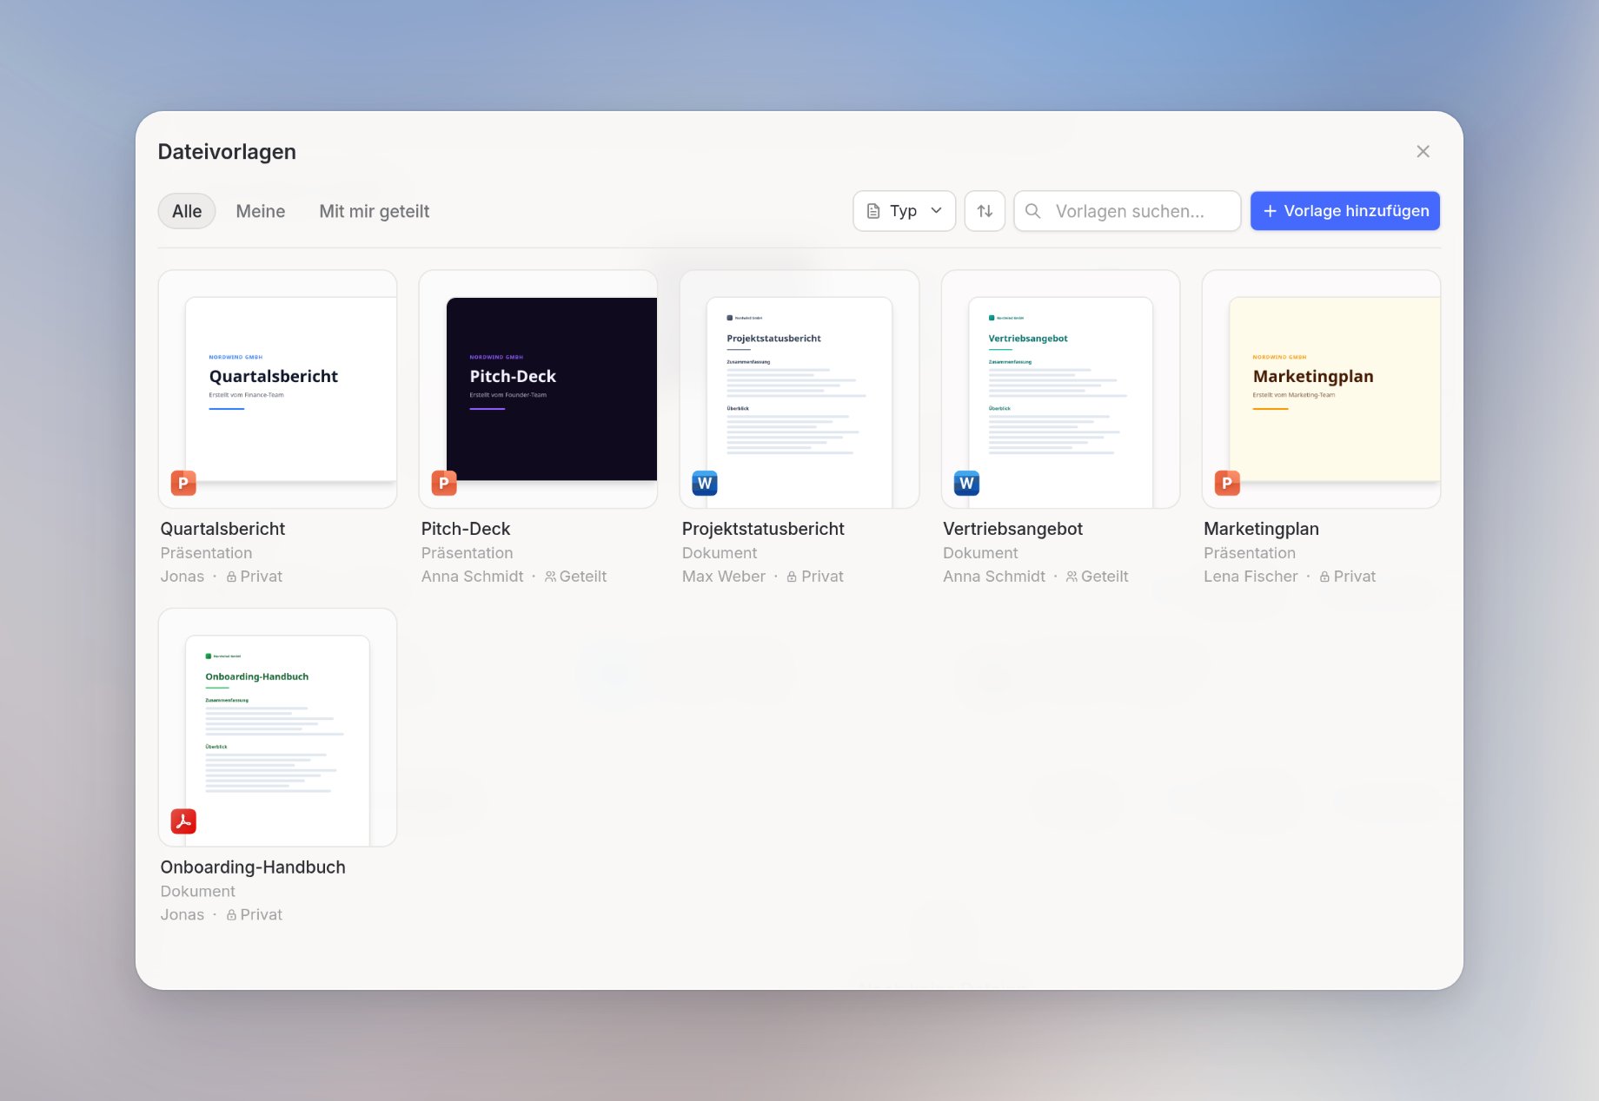Open the Quartalsbericht template thumbnail
This screenshot has height=1101, width=1599.
tap(277, 389)
